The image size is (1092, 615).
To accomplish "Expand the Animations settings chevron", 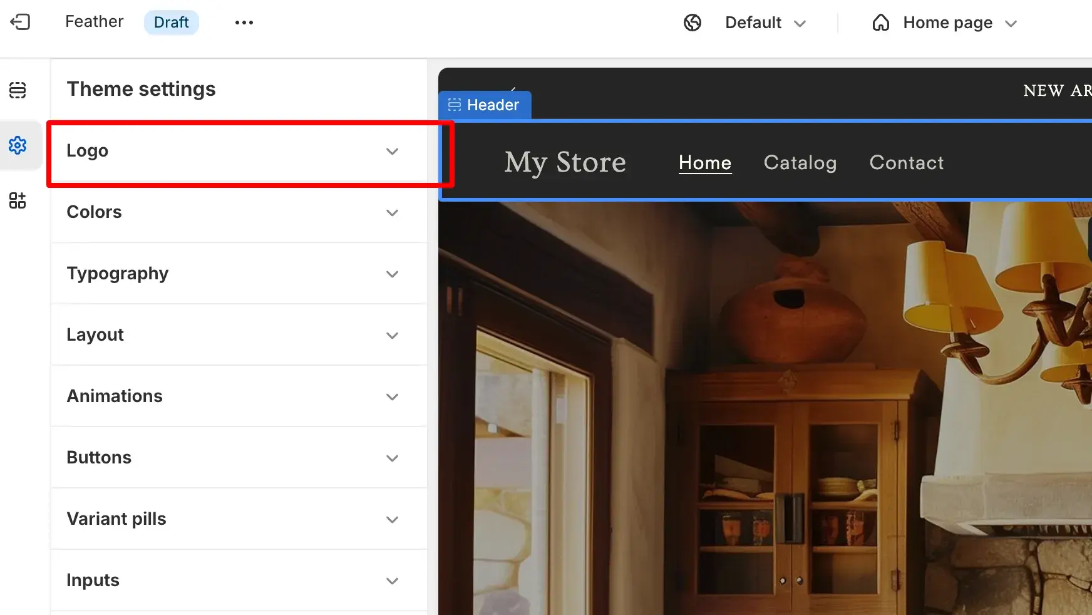I will [x=392, y=396].
